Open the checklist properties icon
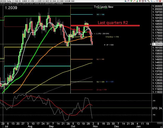This screenshot has height=128, width=163. [x=146, y=1]
